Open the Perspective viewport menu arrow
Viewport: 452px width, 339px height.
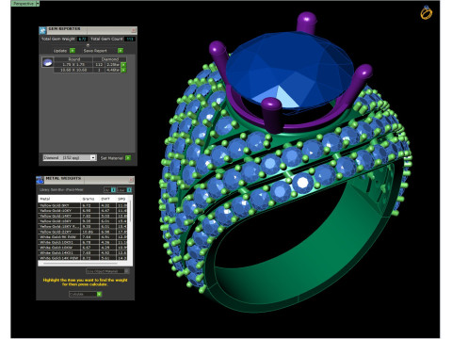[x=38, y=4]
